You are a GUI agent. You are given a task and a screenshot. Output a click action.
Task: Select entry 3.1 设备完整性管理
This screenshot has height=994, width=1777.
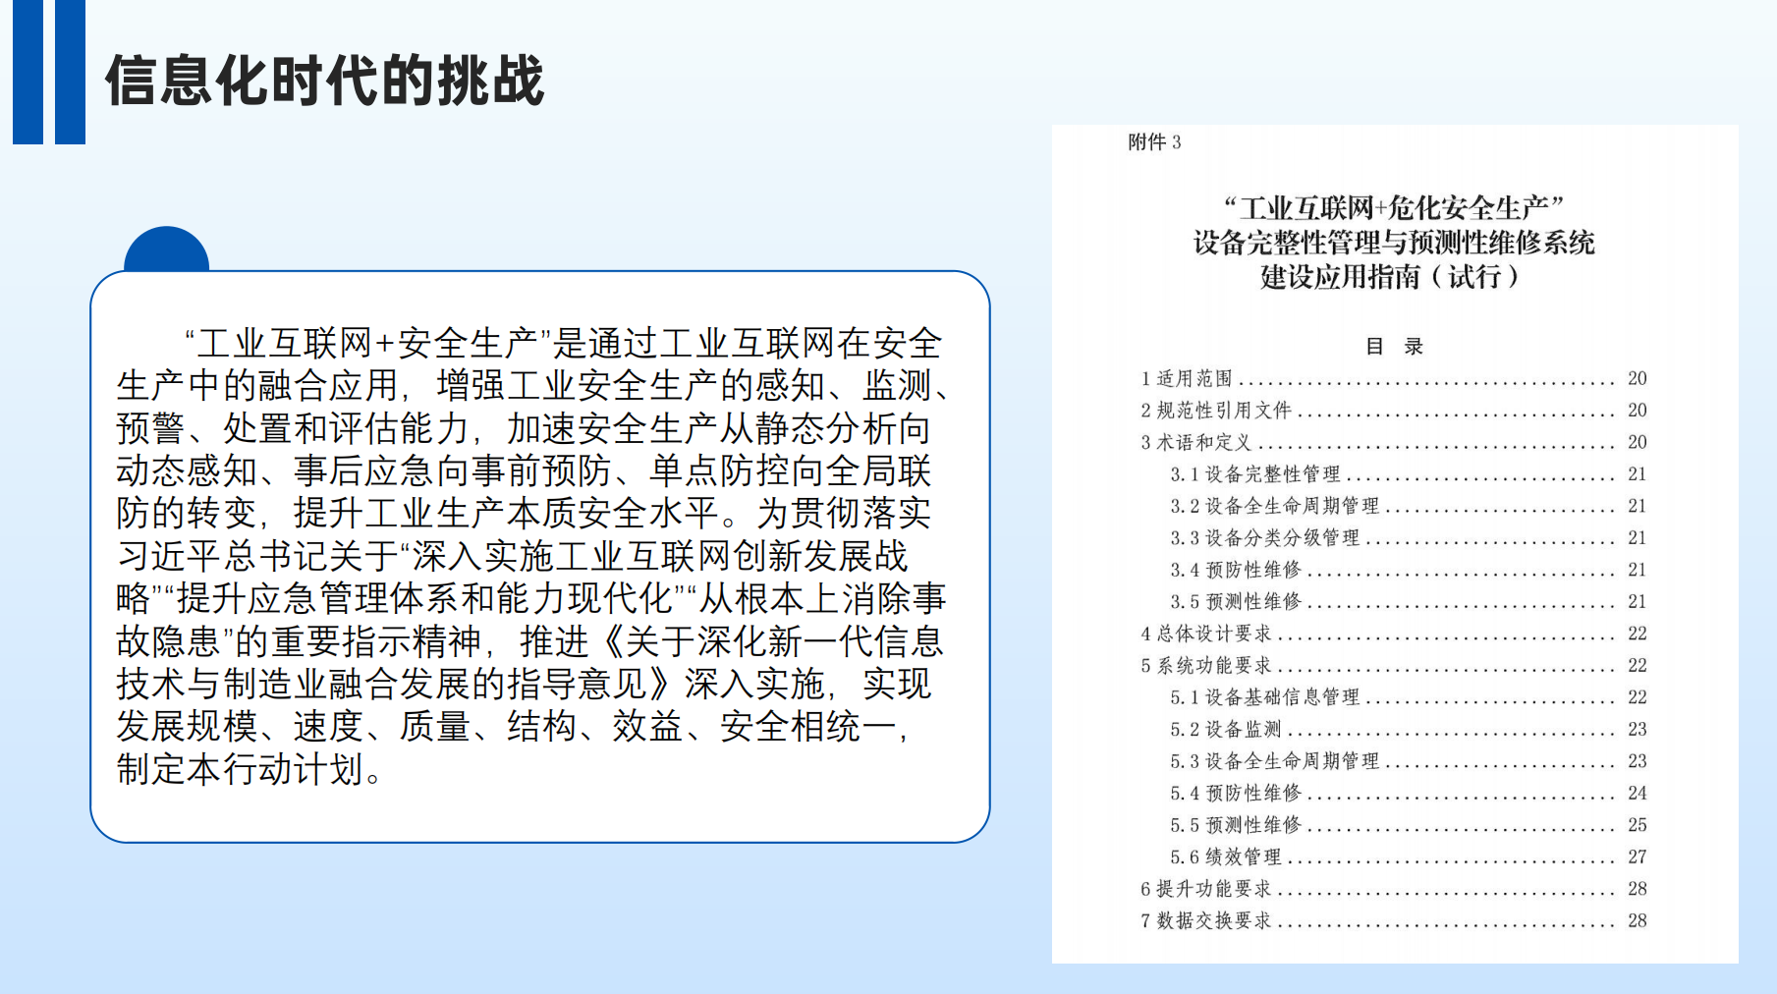coord(1409,473)
